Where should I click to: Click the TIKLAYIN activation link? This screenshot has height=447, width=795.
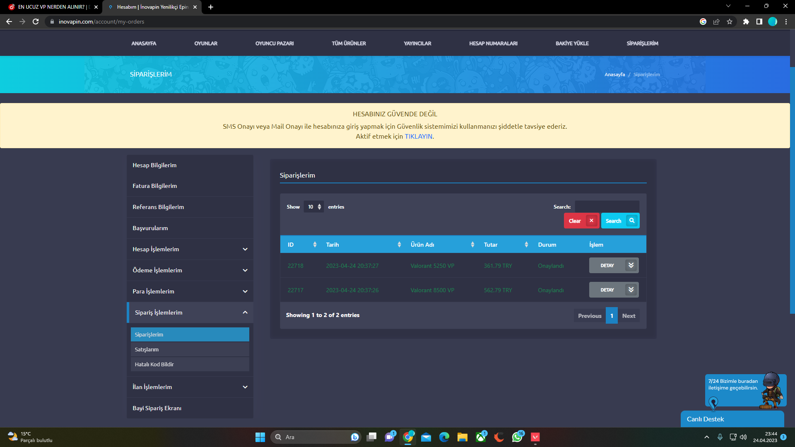point(418,137)
